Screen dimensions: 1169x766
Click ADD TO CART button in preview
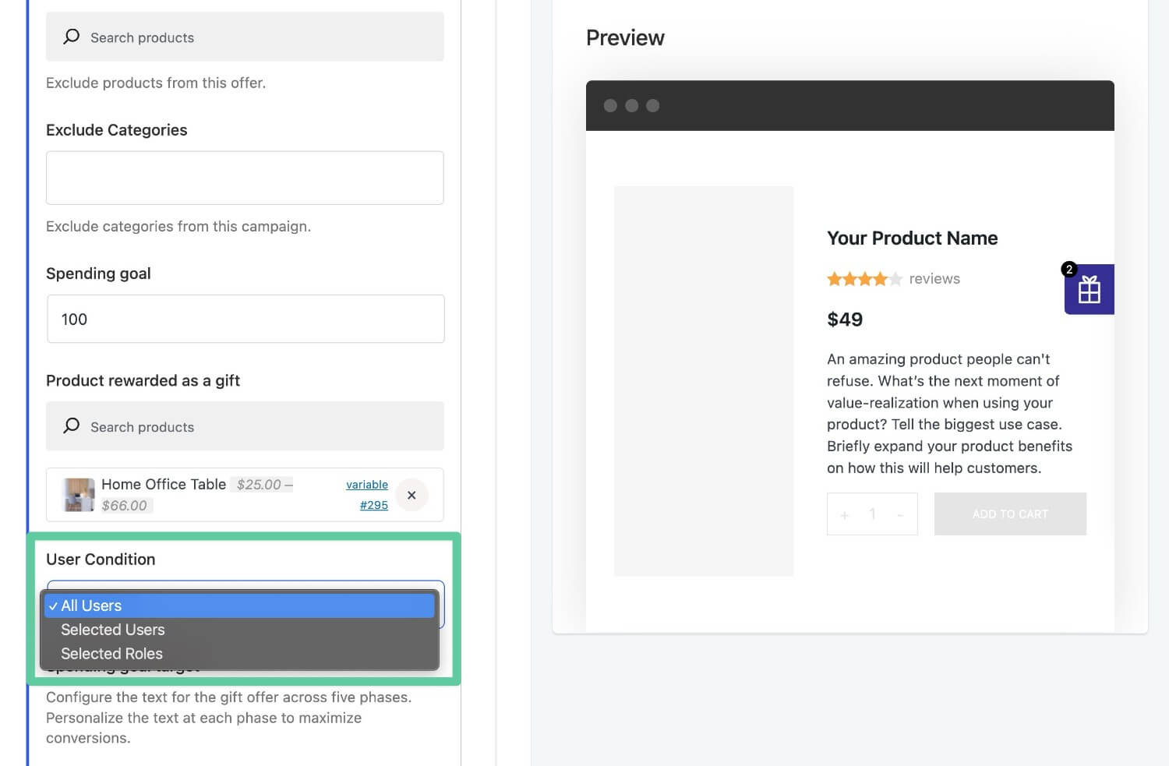(1010, 514)
